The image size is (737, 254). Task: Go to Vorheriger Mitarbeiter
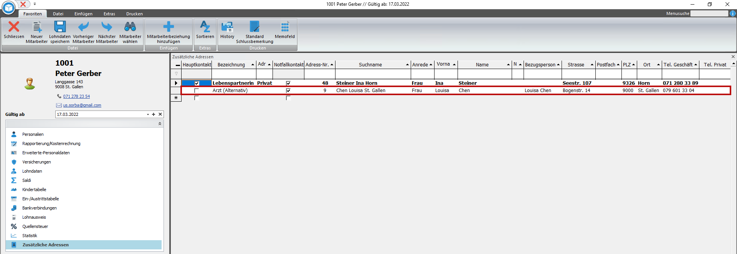[x=83, y=27]
